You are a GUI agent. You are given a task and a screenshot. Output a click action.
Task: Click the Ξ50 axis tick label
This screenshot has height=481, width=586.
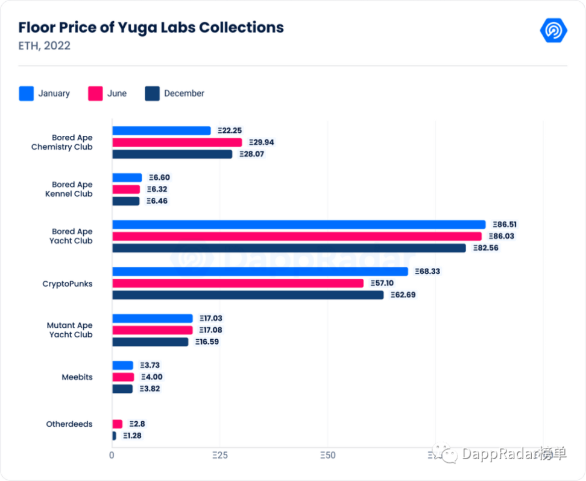[x=328, y=456]
